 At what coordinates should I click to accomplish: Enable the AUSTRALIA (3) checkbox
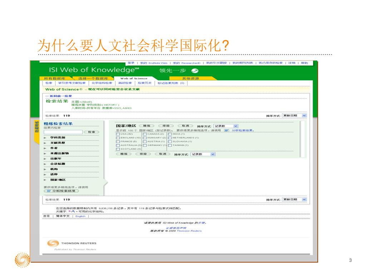(x=118, y=146)
